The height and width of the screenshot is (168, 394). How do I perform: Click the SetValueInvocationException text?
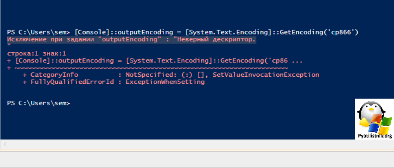pos(266,75)
